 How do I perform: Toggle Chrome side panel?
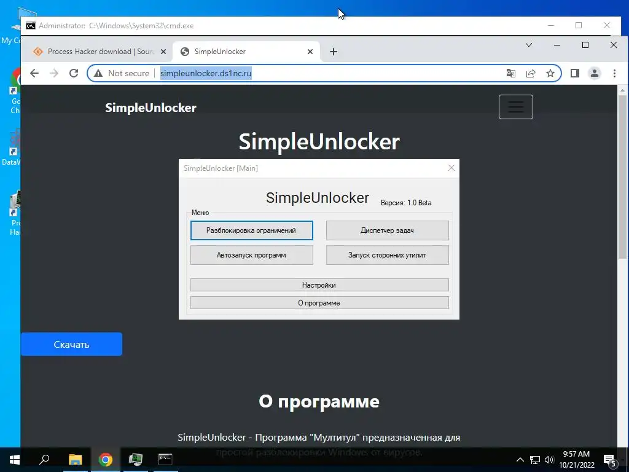[575, 73]
